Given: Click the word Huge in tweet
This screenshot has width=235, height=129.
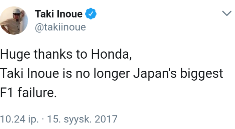Looking at the screenshot, I should point(15,55).
